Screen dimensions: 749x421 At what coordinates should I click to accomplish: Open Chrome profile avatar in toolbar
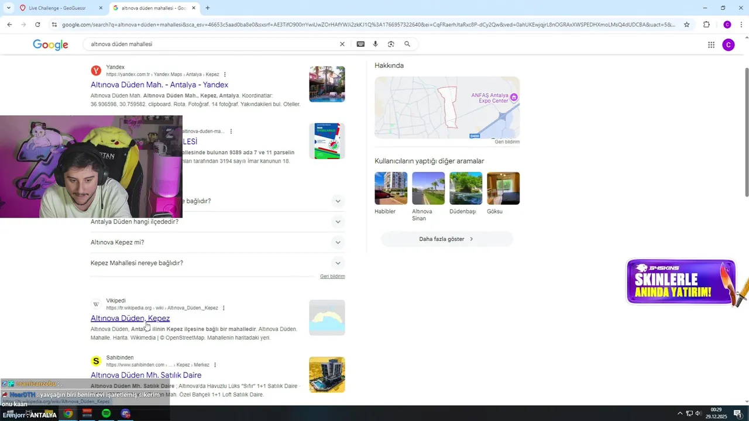tap(727, 25)
